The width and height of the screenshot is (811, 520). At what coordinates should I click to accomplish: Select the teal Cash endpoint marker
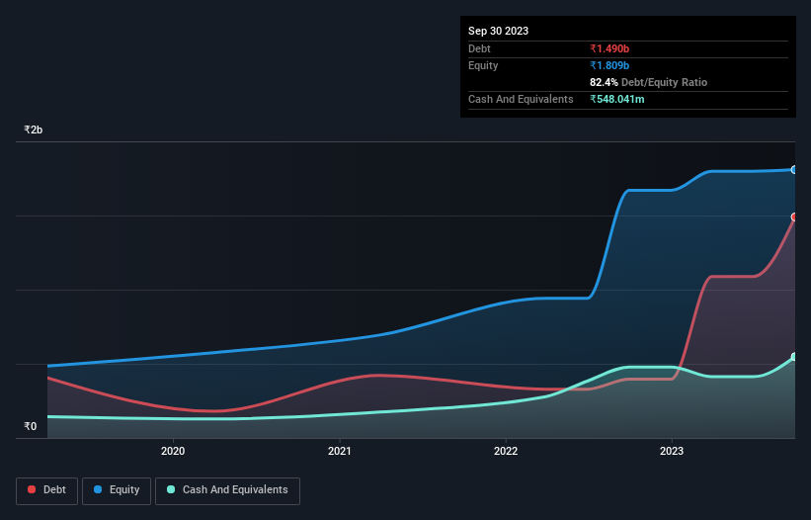click(794, 357)
